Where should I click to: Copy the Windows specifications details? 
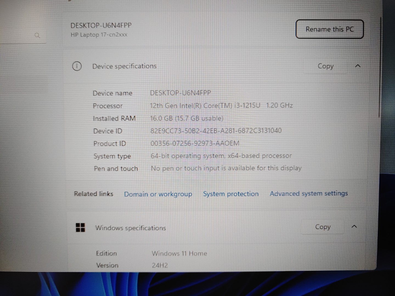pyautogui.click(x=323, y=227)
